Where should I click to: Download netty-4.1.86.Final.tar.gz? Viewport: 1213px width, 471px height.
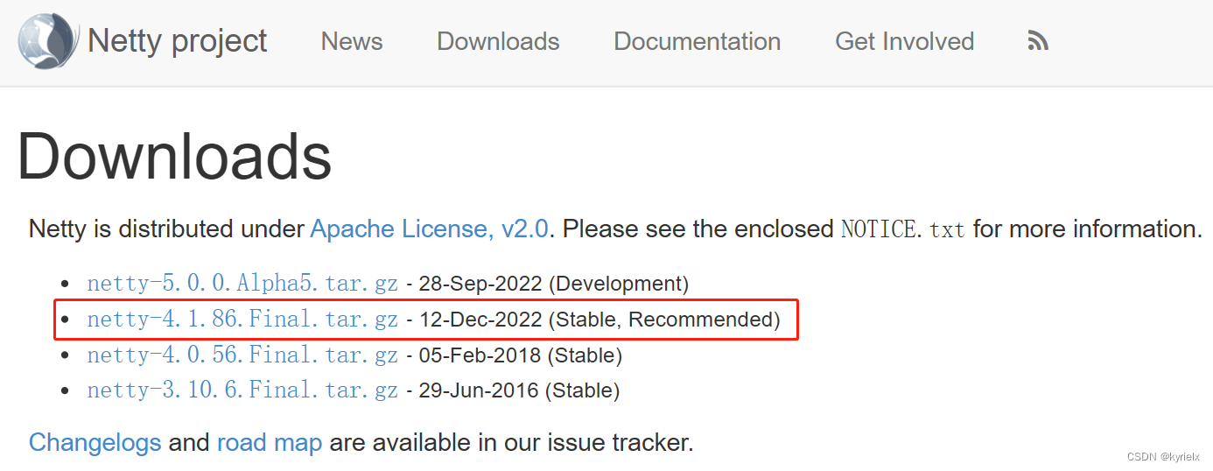pyautogui.click(x=242, y=320)
